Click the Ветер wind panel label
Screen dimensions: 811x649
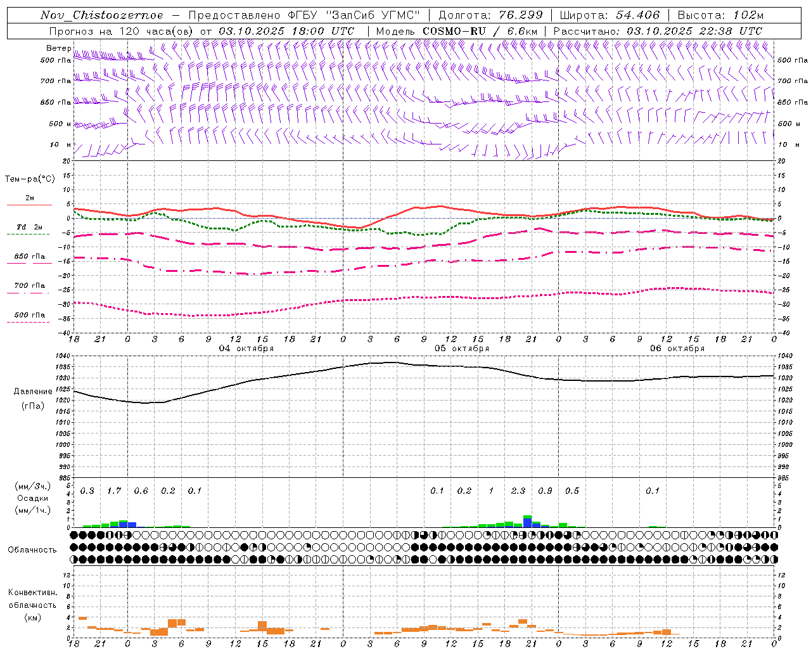click(58, 48)
